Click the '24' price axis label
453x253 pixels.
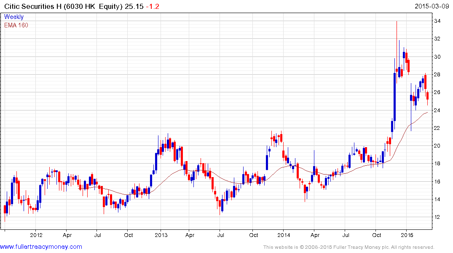click(437, 110)
